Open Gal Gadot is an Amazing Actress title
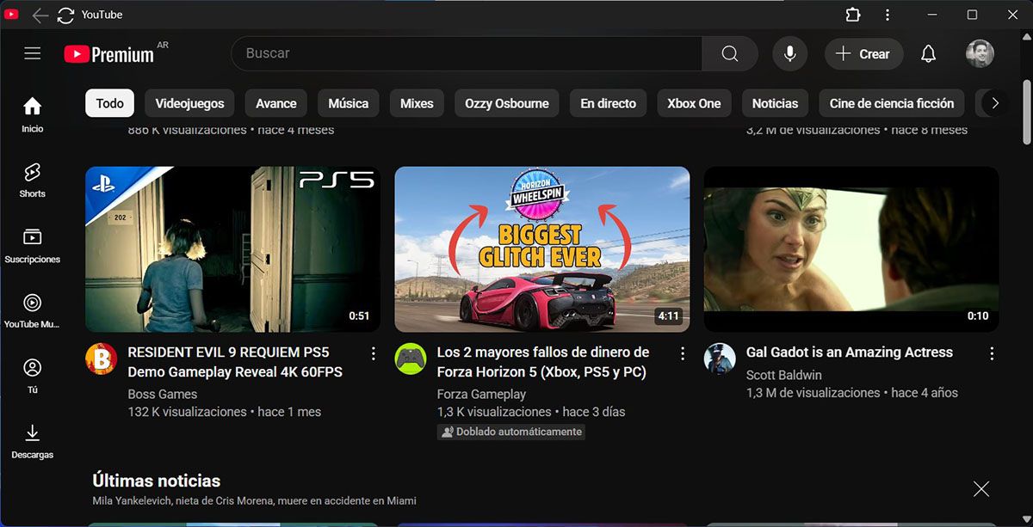Viewport: 1033px width, 527px height. pyautogui.click(x=850, y=352)
